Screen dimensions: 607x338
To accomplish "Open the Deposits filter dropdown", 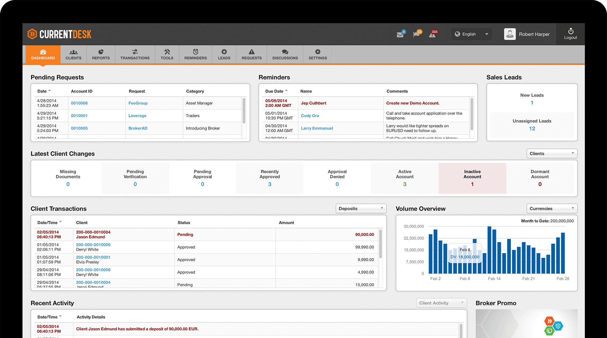I will point(361,208).
